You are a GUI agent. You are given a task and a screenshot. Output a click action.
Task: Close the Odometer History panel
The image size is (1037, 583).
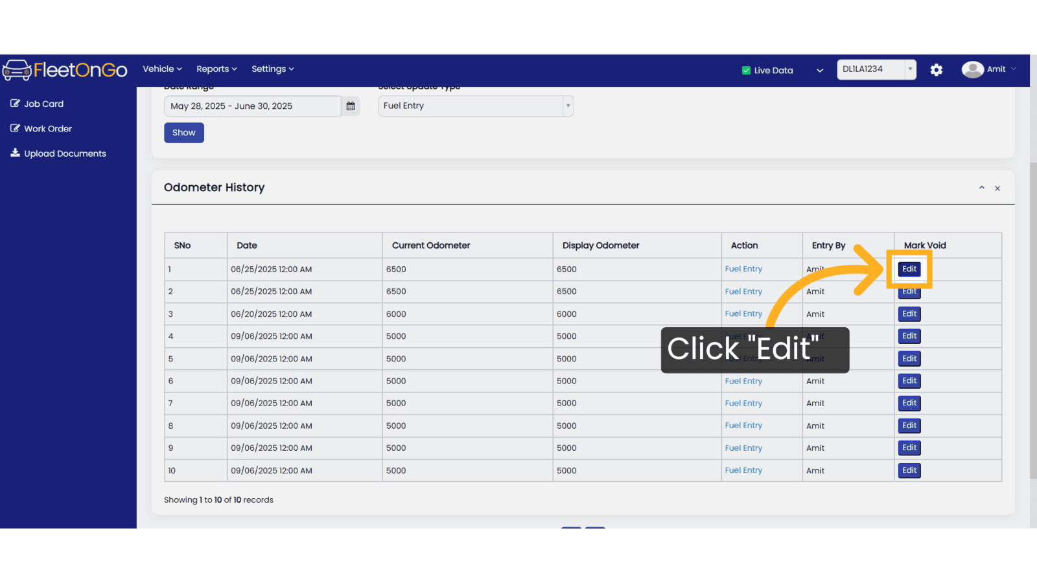pyautogui.click(x=997, y=189)
